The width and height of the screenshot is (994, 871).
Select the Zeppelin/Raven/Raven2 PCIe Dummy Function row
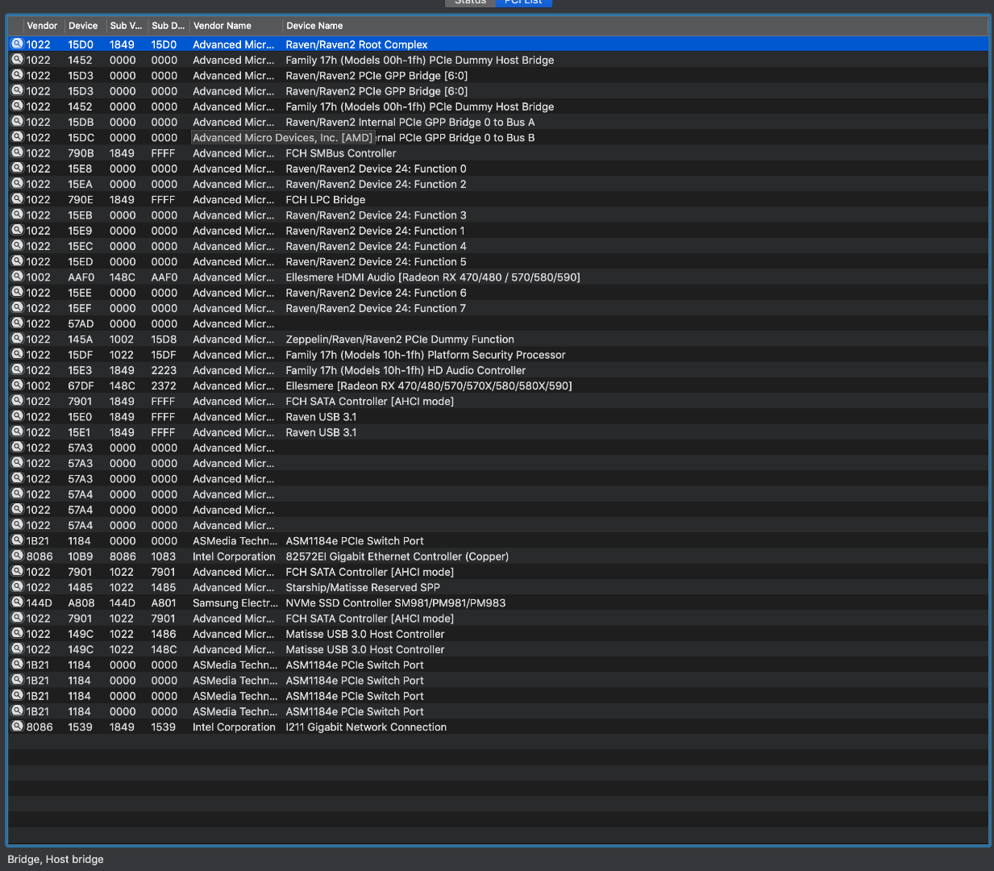pos(399,340)
